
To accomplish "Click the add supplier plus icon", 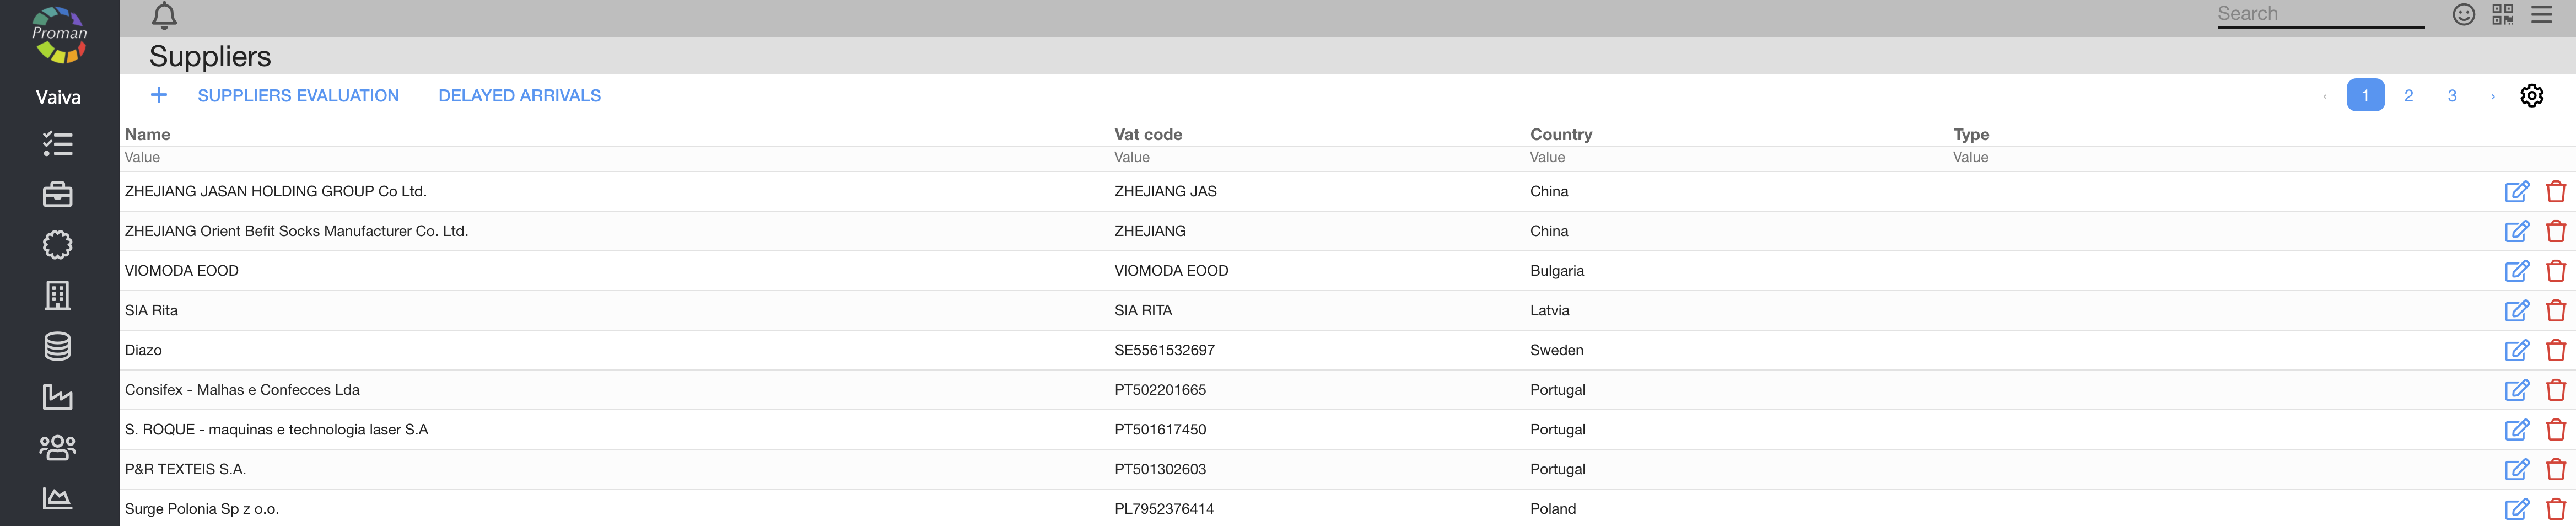I will (159, 95).
